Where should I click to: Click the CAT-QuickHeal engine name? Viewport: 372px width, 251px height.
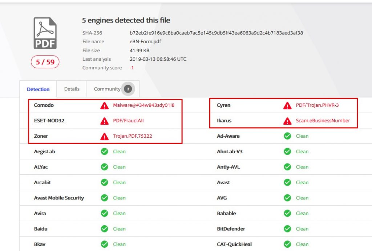click(x=234, y=244)
